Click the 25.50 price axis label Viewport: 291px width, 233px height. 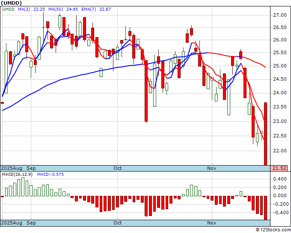pyautogui.click(x=280, y=53)
